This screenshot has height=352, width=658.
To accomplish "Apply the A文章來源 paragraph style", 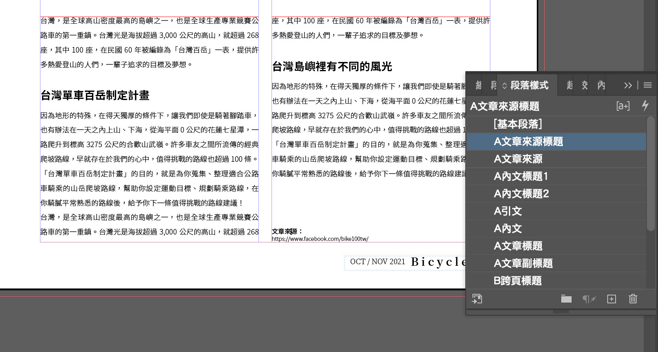I will pos(518,159).
